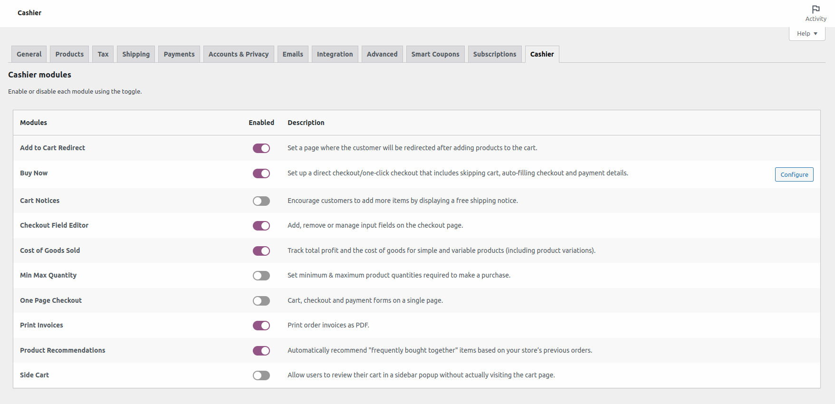Open the Smart Coupons tab
This screenshot has width=835, height=404.
point(435,54)
